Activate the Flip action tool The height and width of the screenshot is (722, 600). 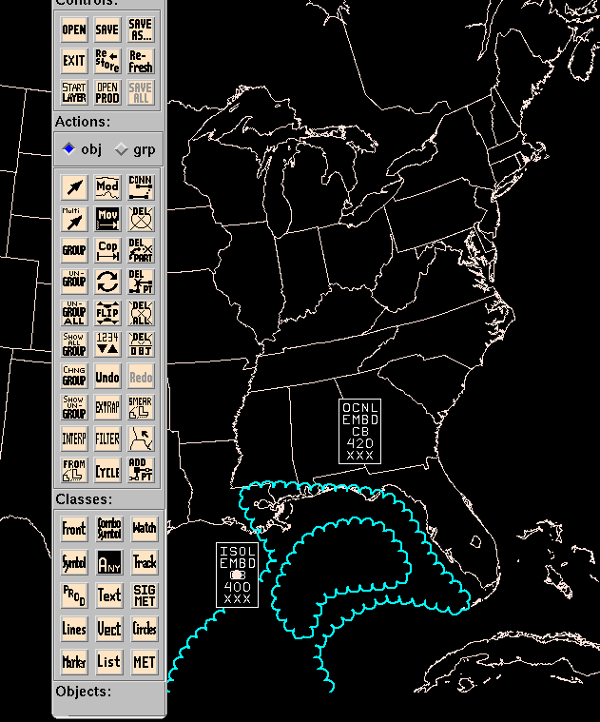click(x=107, y=313)
